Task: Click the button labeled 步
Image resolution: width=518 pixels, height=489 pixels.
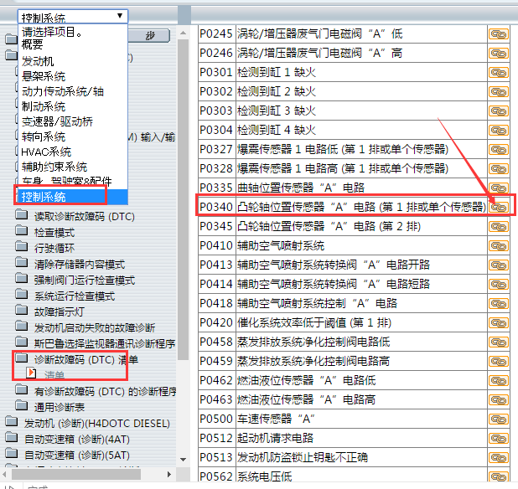Action: click(x=149, y=35)
